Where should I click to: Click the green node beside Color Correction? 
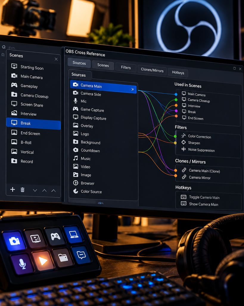pyautogui.click(x=175, y=136)
